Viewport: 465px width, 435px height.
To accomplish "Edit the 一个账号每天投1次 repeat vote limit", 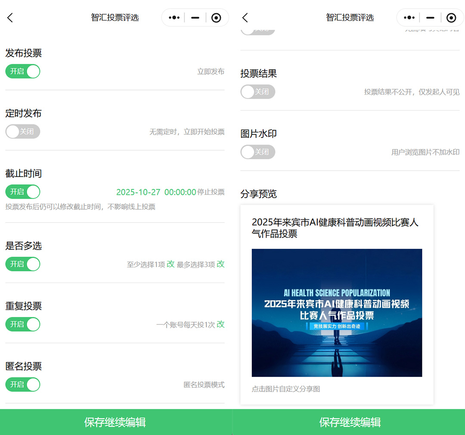I will click(x=220, y=324).
